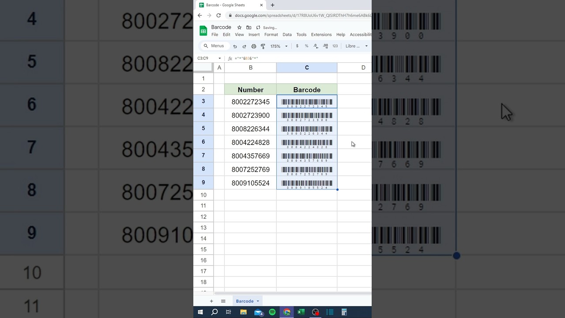The height and width of the screenshot is (318, 565).
Task: Open a new browser tab
Action: (272, 5)
